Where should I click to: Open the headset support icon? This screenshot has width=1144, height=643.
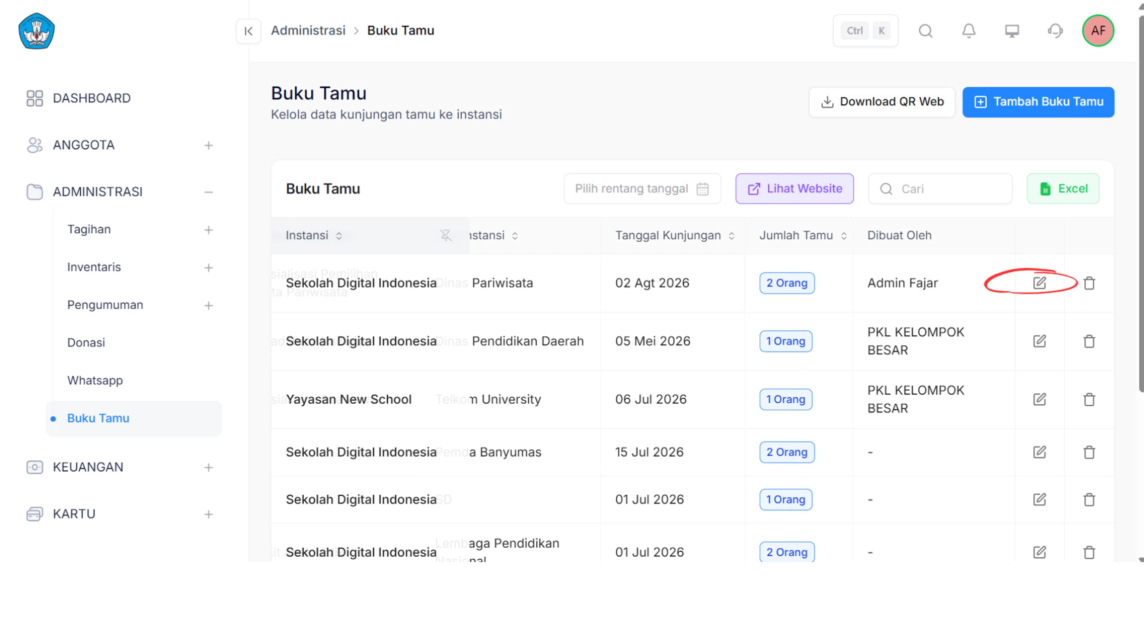pos(1055,31)
